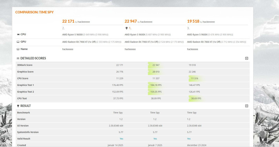Click the 26 776 graphics score value
The width and height of the screenshot is (279, 147).
tap(120, 72)
